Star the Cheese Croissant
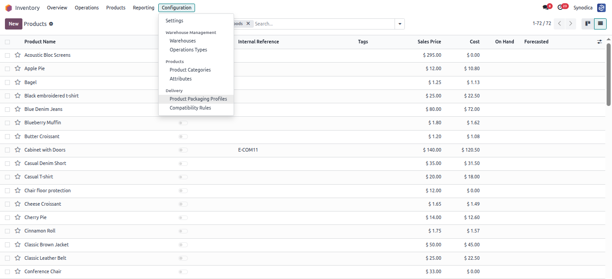This screenshot has width=612, height=279. point(17,204)
